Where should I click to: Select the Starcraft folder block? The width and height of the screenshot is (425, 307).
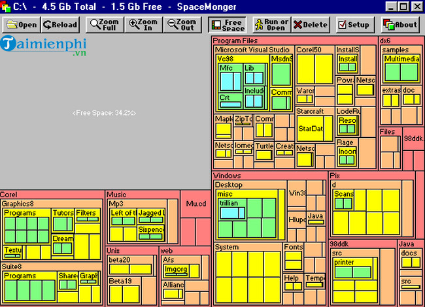tap(310, 112)
